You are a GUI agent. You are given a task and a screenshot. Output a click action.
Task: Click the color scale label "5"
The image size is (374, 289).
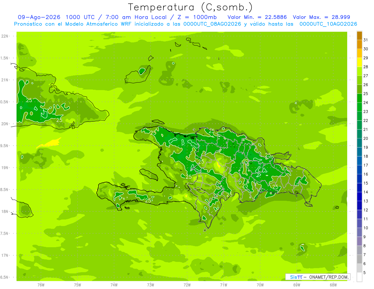click(365, 272)
